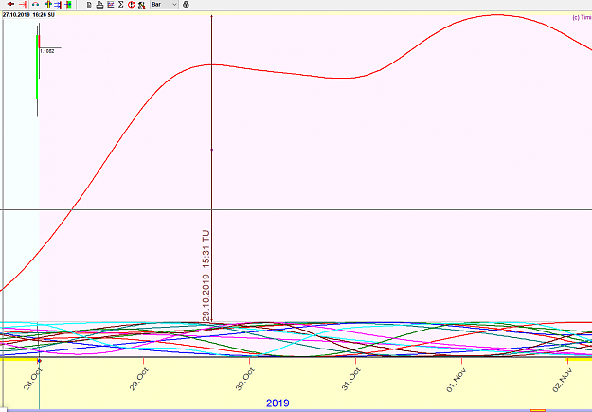The image size is (592, 412).
Task: Click the red arrow-to-bar toolbar icon
Action: pos(23,5)
